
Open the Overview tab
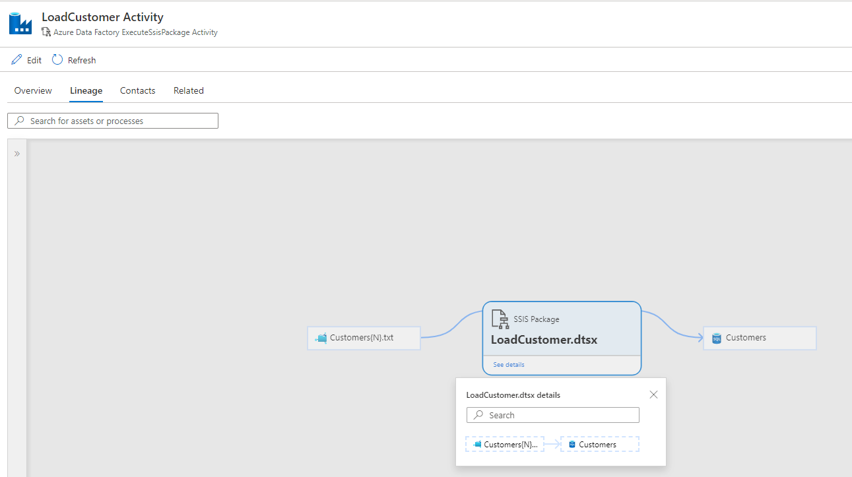tap(33, 91)
